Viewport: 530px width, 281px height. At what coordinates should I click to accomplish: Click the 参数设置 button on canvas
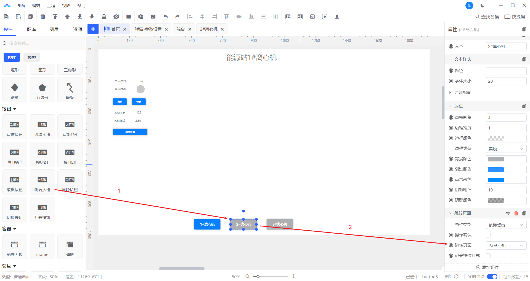click(x=130, y=132)
